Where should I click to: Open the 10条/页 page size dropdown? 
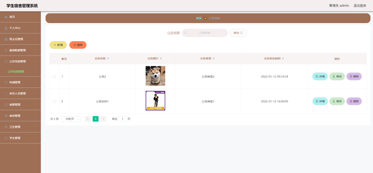tap(71, 119)
